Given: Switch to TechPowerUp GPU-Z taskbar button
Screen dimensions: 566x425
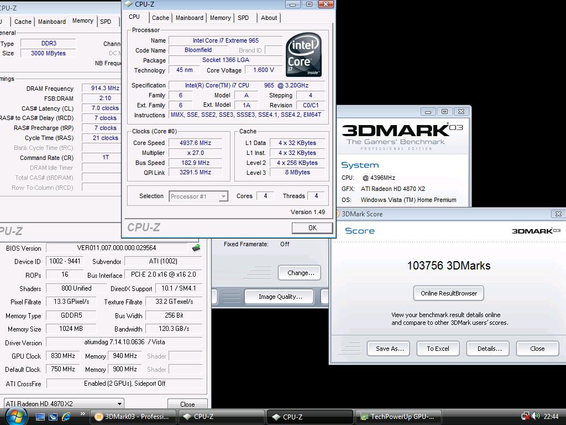Looking at the screenshot, I should pos(399,417).
